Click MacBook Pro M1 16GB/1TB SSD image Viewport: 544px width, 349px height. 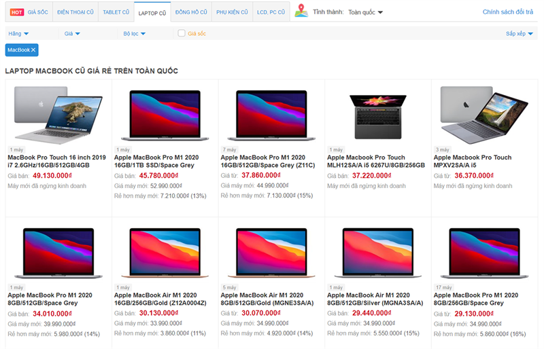tap(165, 115)
